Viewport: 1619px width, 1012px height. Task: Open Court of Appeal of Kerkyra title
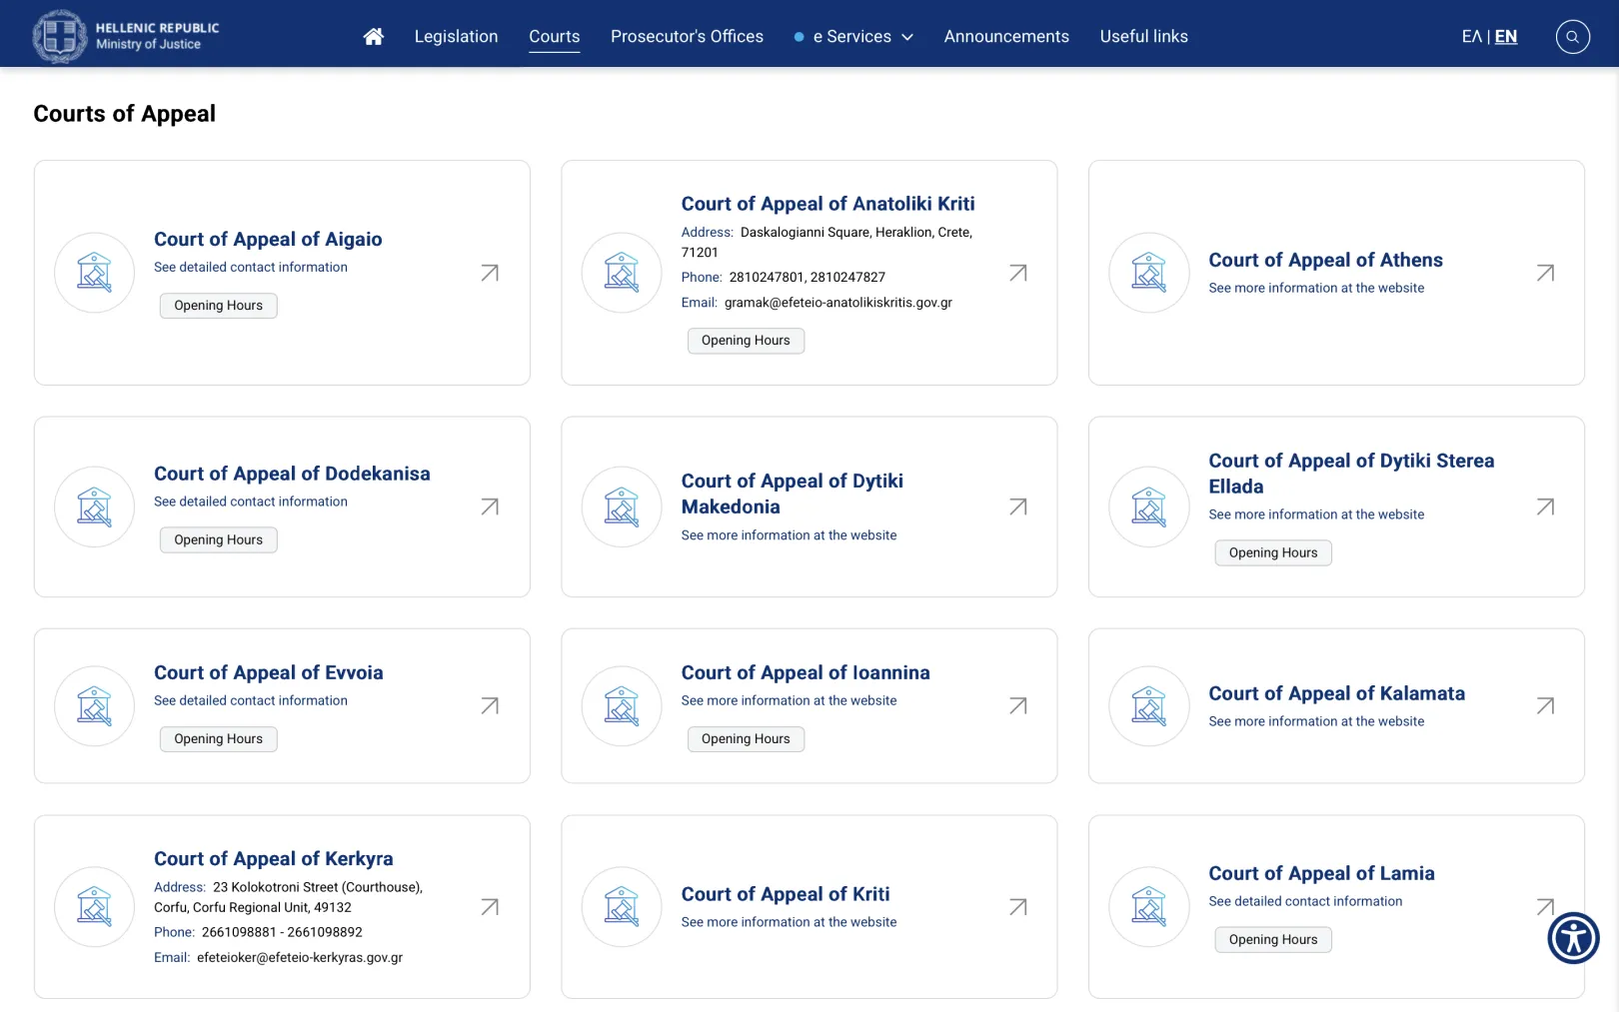click(x=273, y=858)
